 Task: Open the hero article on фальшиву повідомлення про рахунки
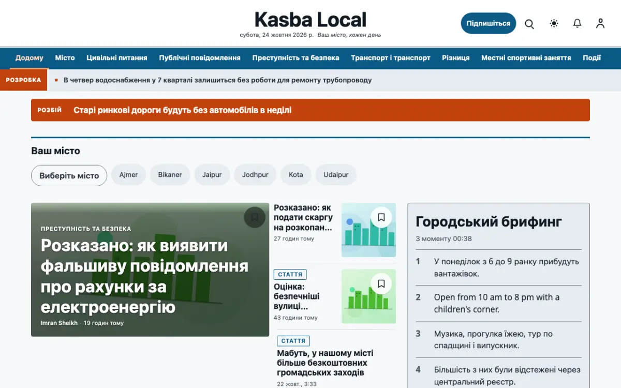pos(145,276)
